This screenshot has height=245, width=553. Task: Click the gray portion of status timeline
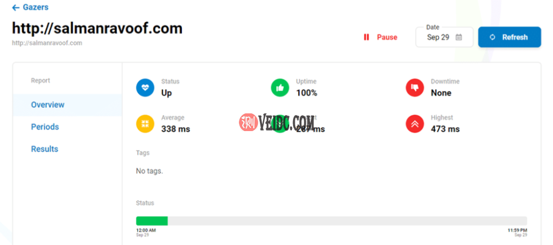pyautogui.click(x=347, y=221)
